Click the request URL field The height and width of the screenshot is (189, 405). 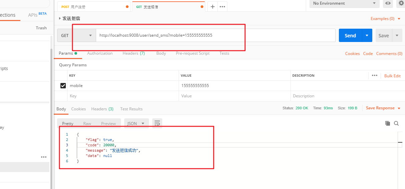point(216,35)
